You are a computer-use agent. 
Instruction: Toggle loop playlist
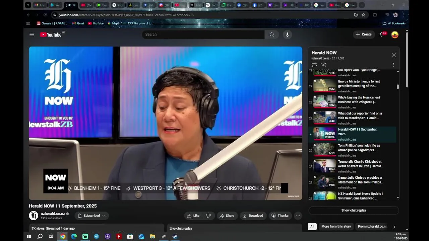(x=314, y=65)
